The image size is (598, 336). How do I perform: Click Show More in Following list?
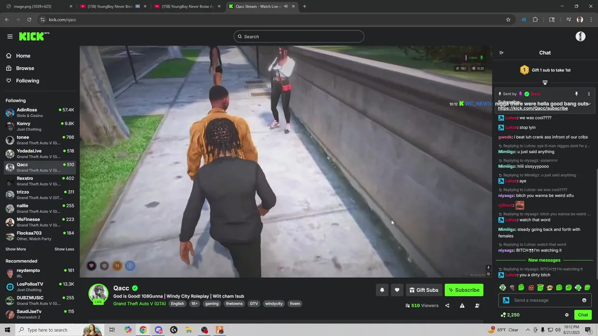coord(16,249)
